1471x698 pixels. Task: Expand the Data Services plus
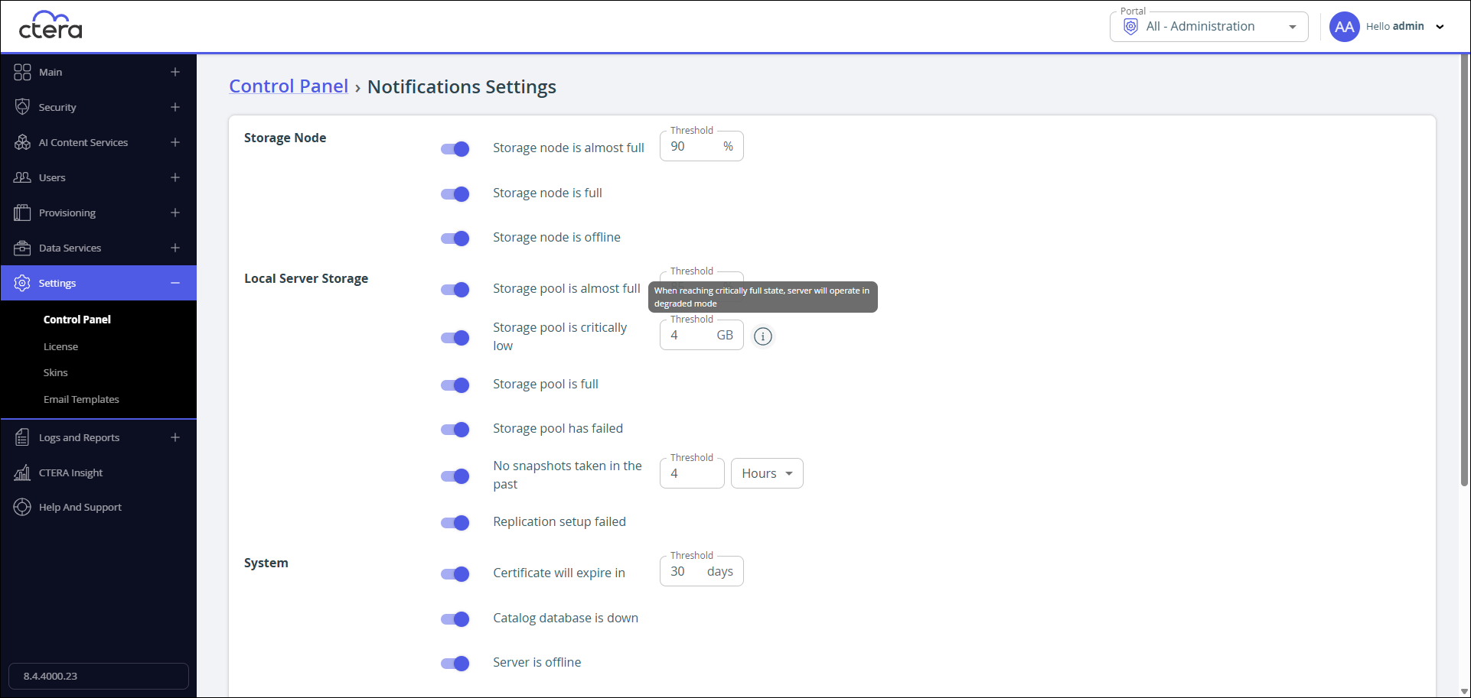(x=175, y=248)
